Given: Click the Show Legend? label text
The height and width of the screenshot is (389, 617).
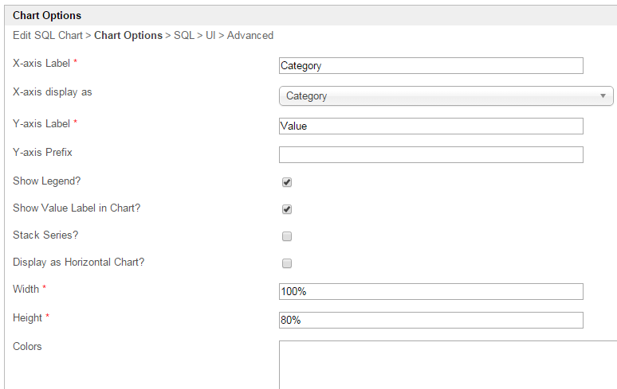Looking at the screenshot, I should click(47, 181).
